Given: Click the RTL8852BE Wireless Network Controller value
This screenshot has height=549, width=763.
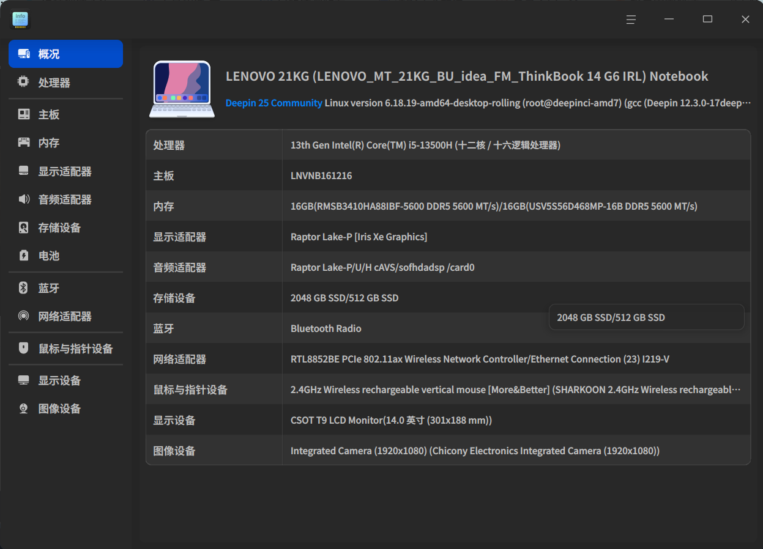Looking at the screenshot, I should pos(480,359).
